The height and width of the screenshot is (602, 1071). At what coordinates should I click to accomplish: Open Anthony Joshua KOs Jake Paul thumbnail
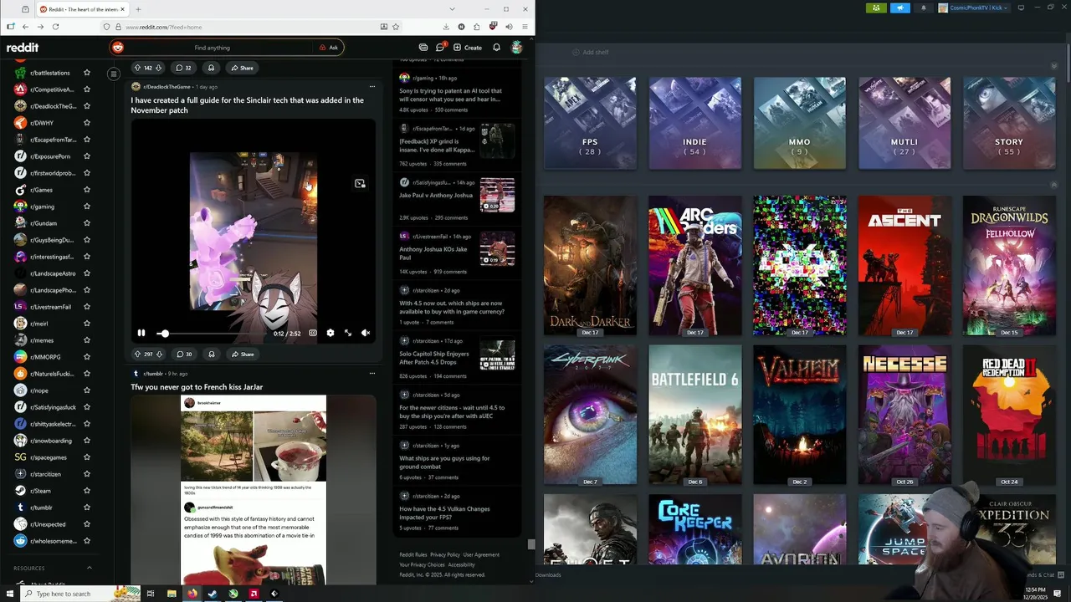pos(497,249)
